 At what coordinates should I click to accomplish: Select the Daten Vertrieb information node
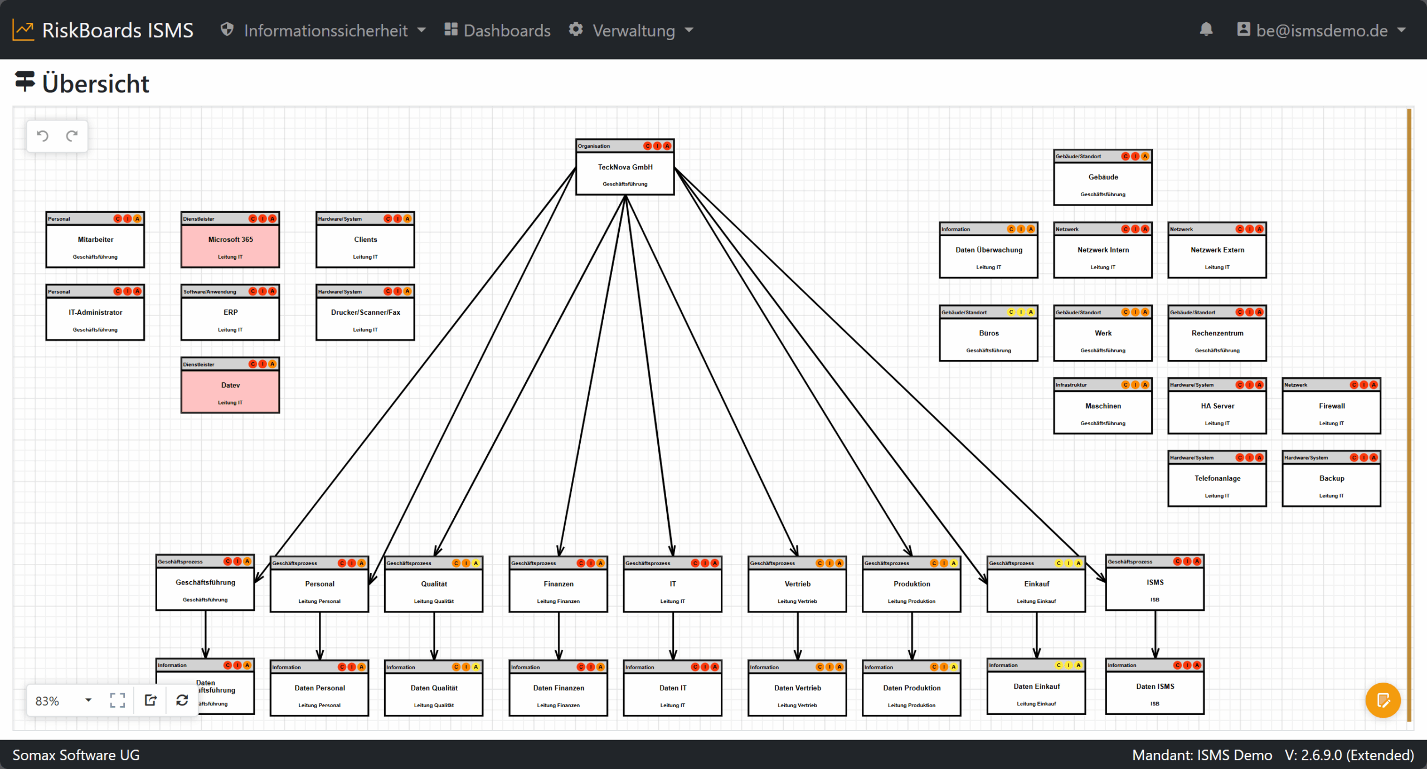(797, 688)
